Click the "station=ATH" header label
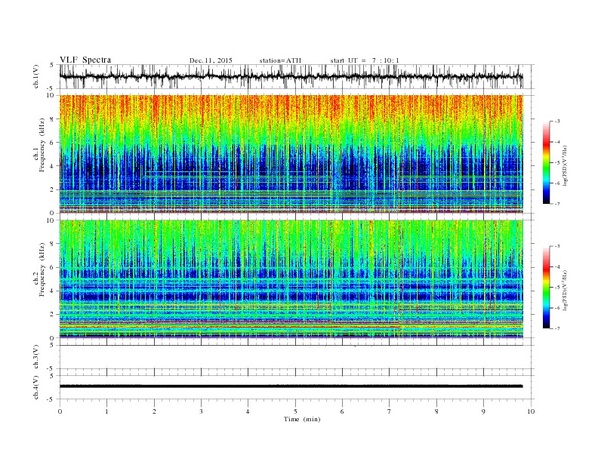Image resolution: width=598 pixels, height=462 pixels. pos(280,60)
